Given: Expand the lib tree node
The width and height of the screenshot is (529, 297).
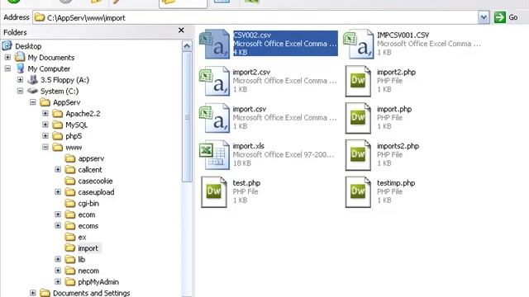Looking at the screenshot, I should [58, 259].
